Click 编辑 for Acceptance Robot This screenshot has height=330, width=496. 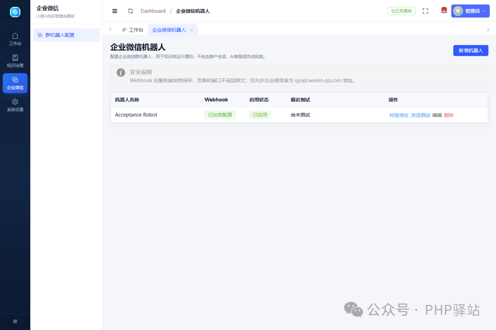(437, 115)
